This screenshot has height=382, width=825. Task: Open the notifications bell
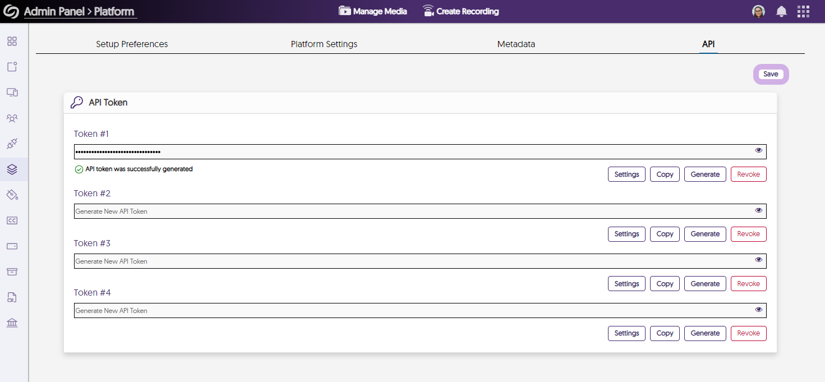(x=781, y=11)
